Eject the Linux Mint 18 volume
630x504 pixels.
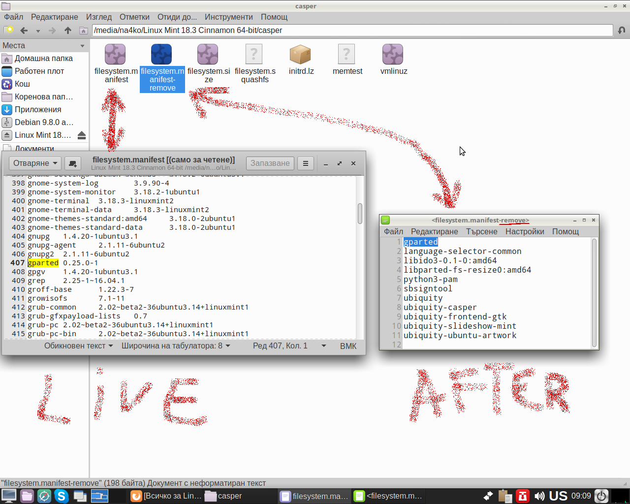[82, 135]
